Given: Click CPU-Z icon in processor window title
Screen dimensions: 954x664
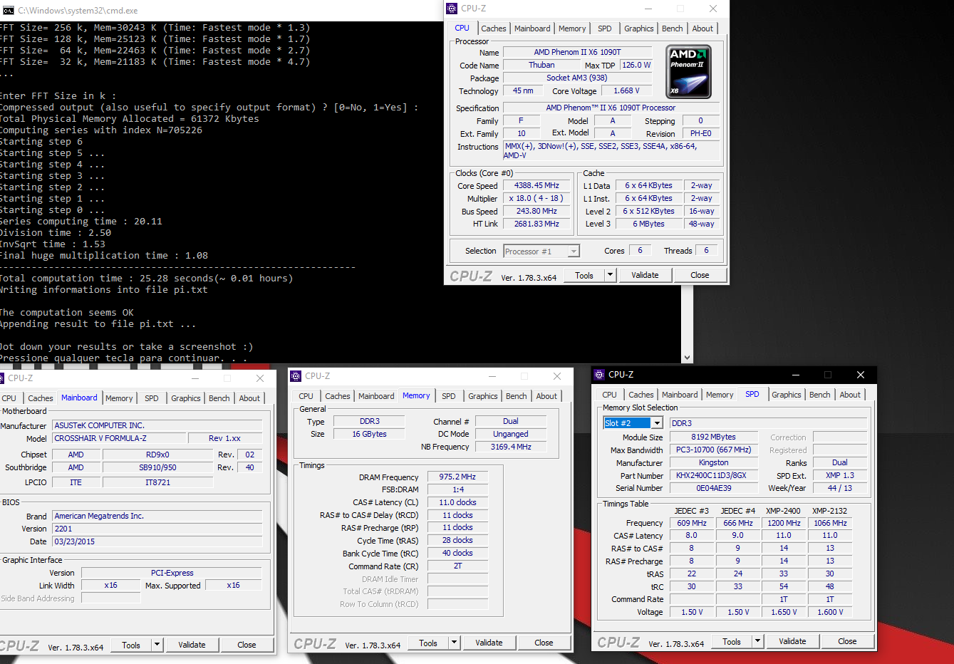Looking at the screenshot, I should [x=452, y=9].
